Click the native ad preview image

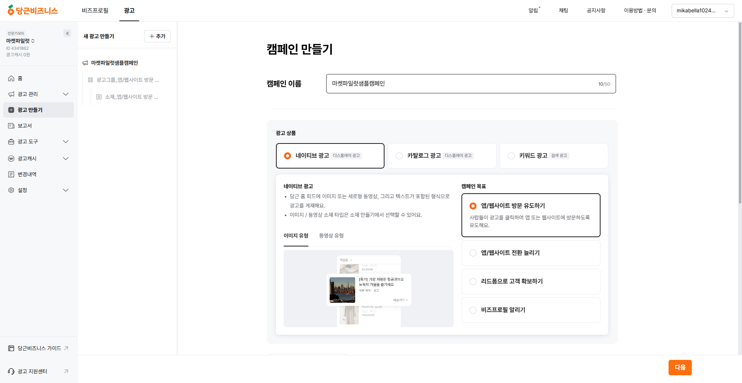[368, 289]
